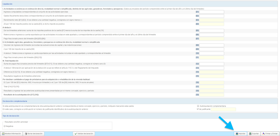Screen dimensions: 280x136
Task: Click casilla [13] minoración deducción field
Action: point(212,68)
